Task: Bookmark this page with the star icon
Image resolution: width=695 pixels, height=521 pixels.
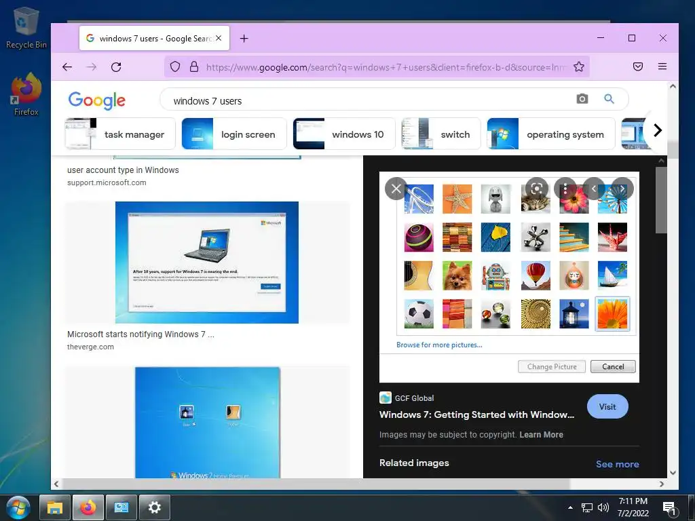Action: pyautogui.click(x=578, y=67)
